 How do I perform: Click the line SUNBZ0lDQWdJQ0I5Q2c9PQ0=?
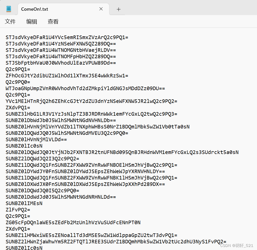[42, 191]
